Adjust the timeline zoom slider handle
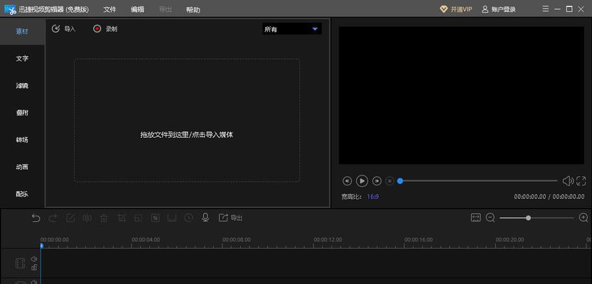592x284 pixels. point(528,218)
